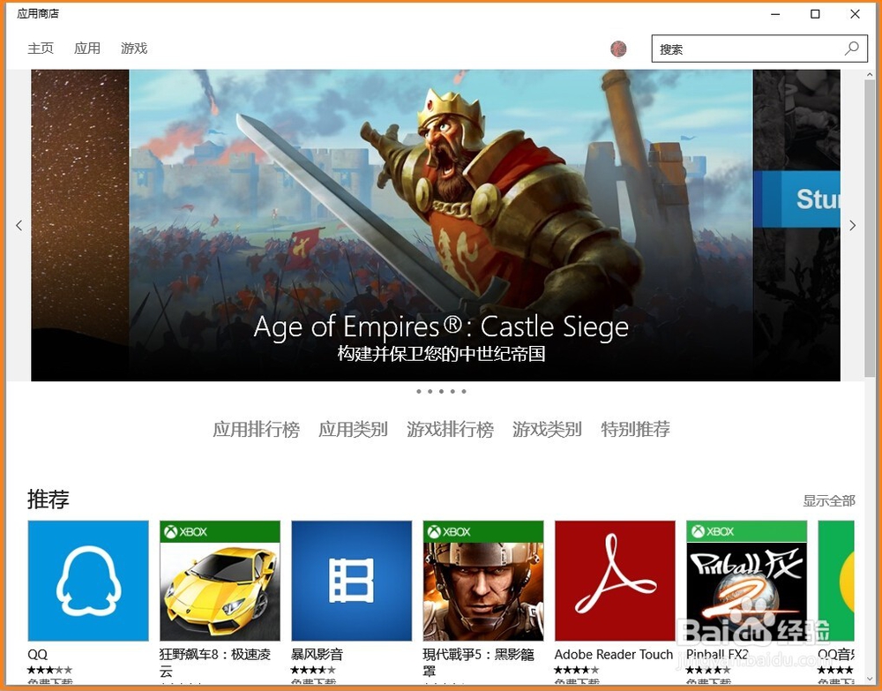Open the starry banner on the left
Viewport: 882px width, 691px height.
(x=80, y=225)
